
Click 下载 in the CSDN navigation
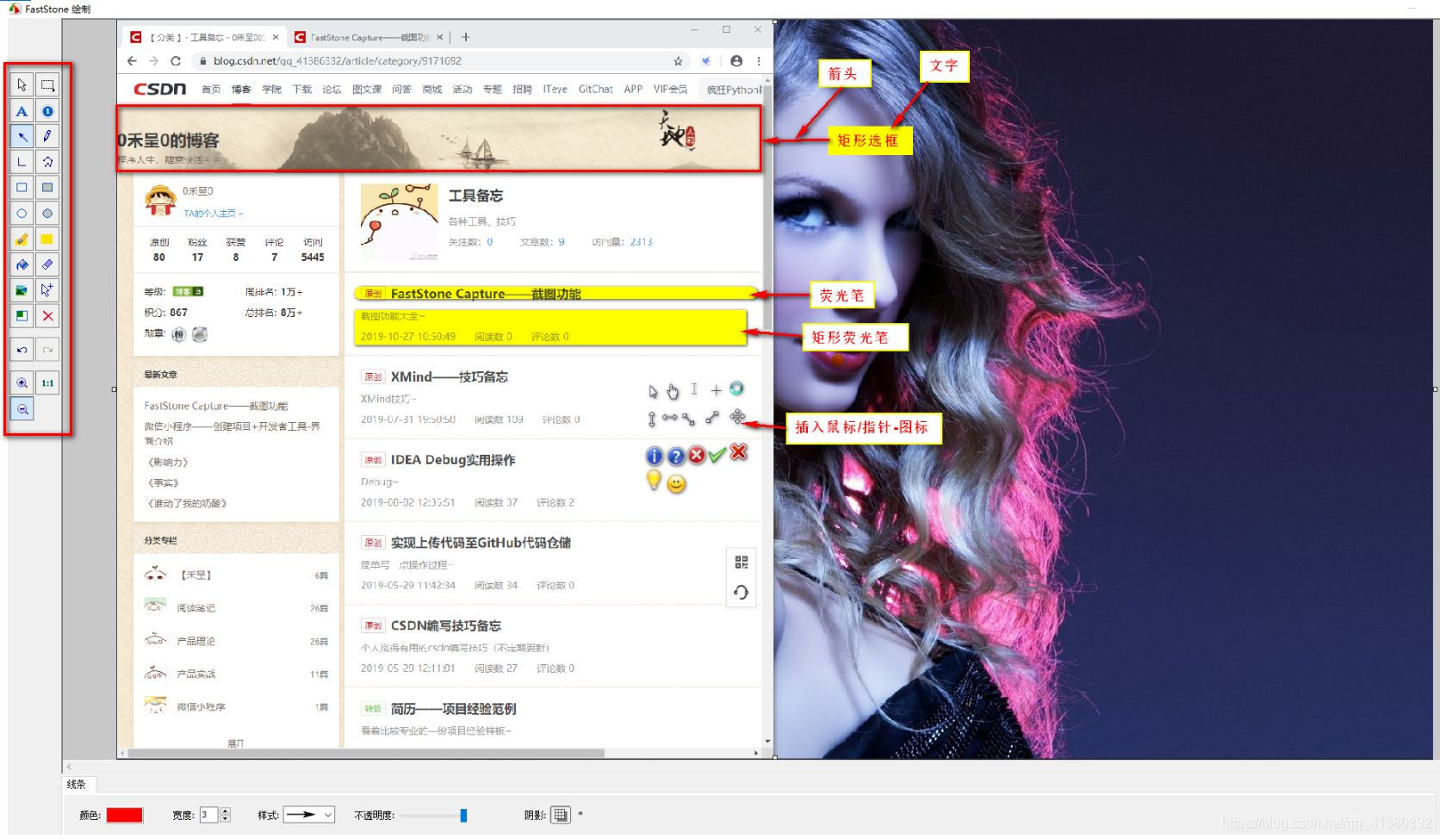302,90
